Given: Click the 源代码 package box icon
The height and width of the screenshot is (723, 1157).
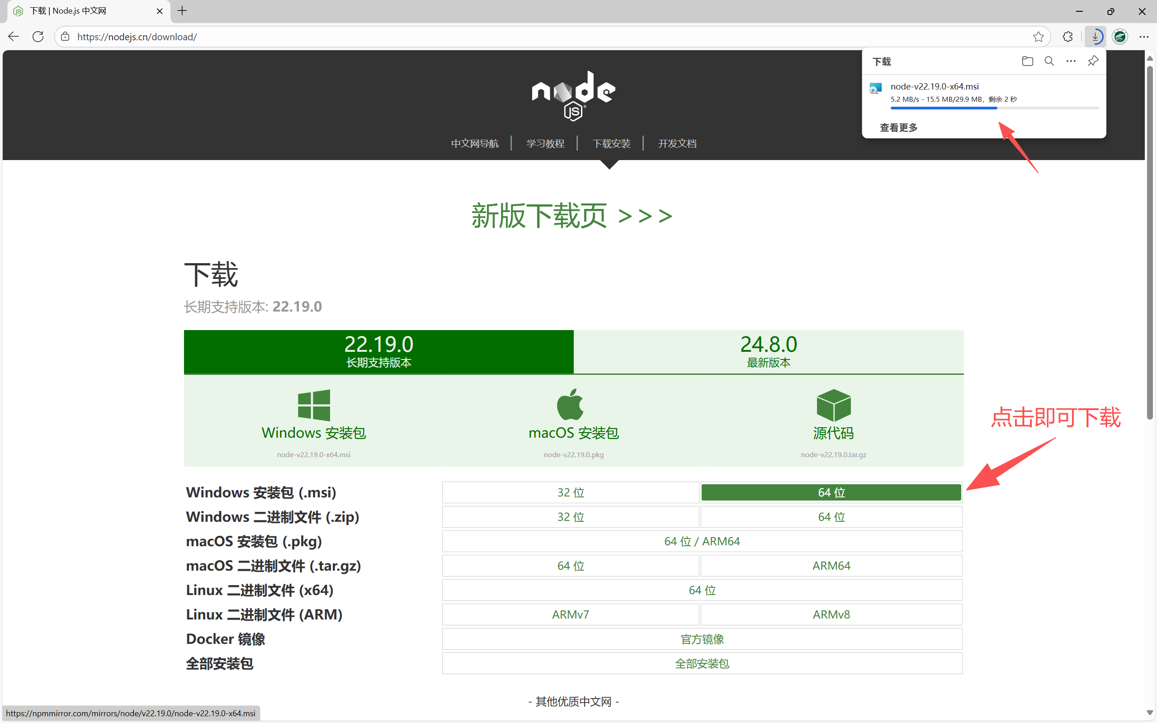Looking at the screenshot, I should [x=832, y=405].
